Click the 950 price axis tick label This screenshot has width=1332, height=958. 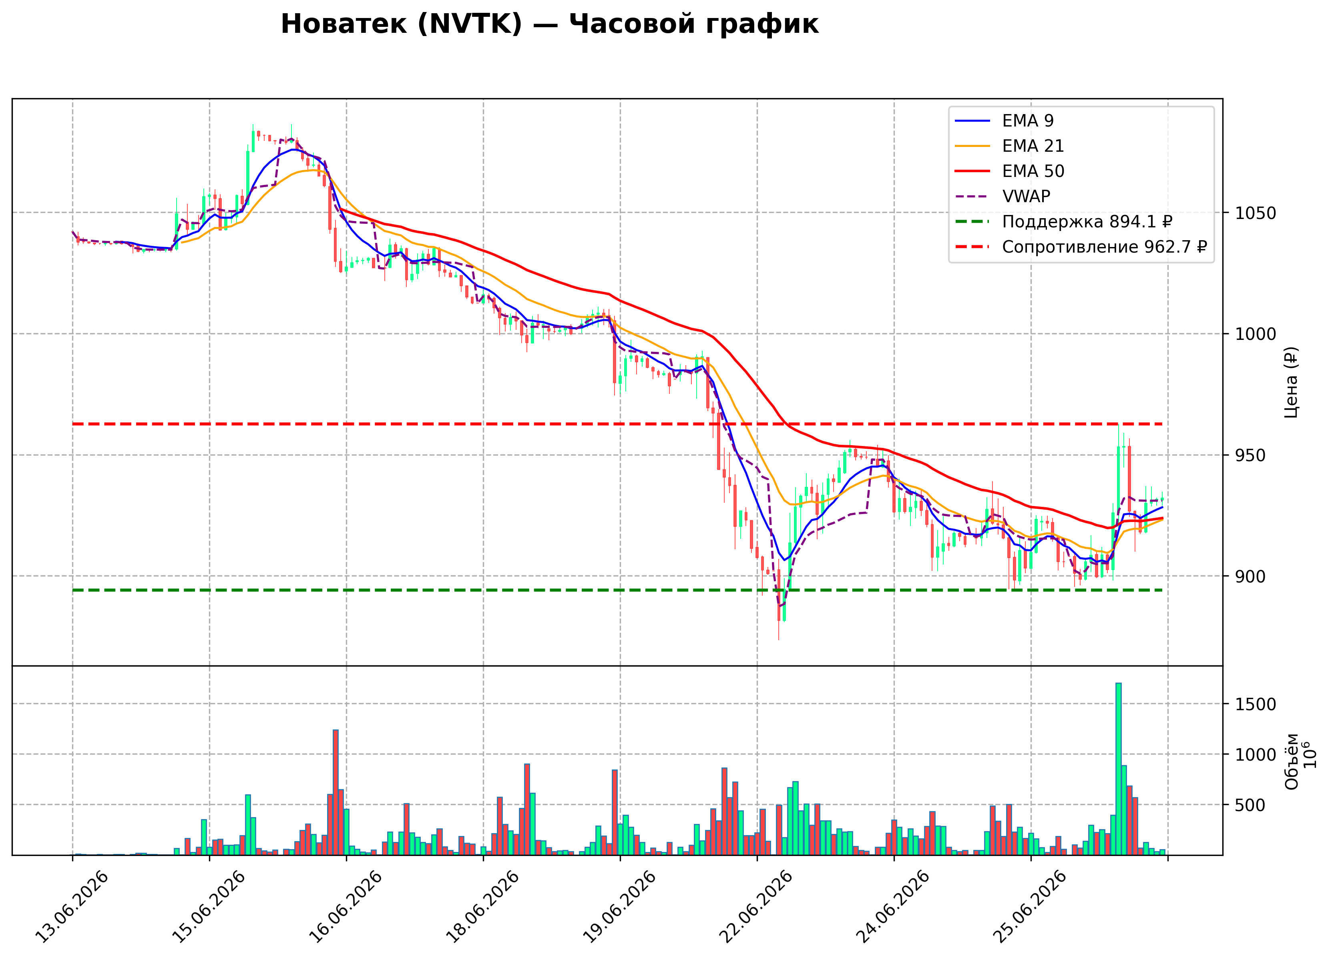[1250, 455]
